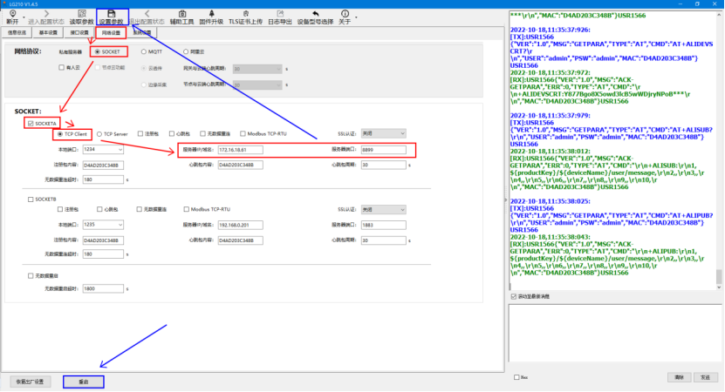Open 辅助工具 (auxiliary tools) in the toolbar
Image resolution: width=725 pixels, height=392 pixels.
(x=183, y=17)
